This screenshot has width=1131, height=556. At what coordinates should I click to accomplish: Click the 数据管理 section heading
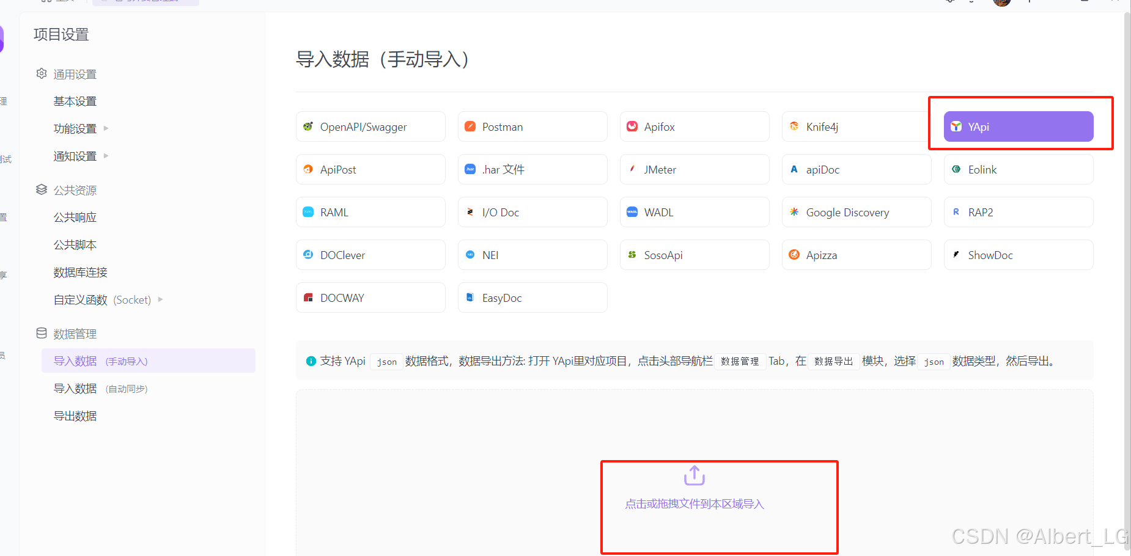[75, 334]
